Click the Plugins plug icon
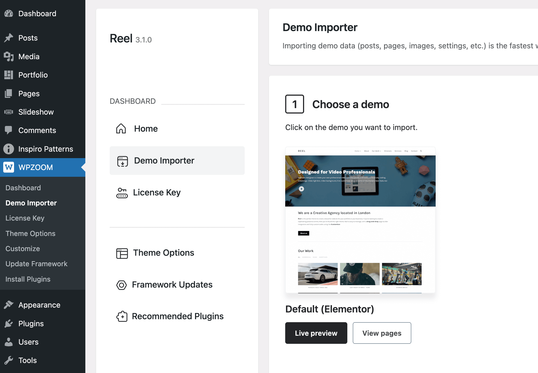This screenshot has width=538, height=373. [9, 324]
